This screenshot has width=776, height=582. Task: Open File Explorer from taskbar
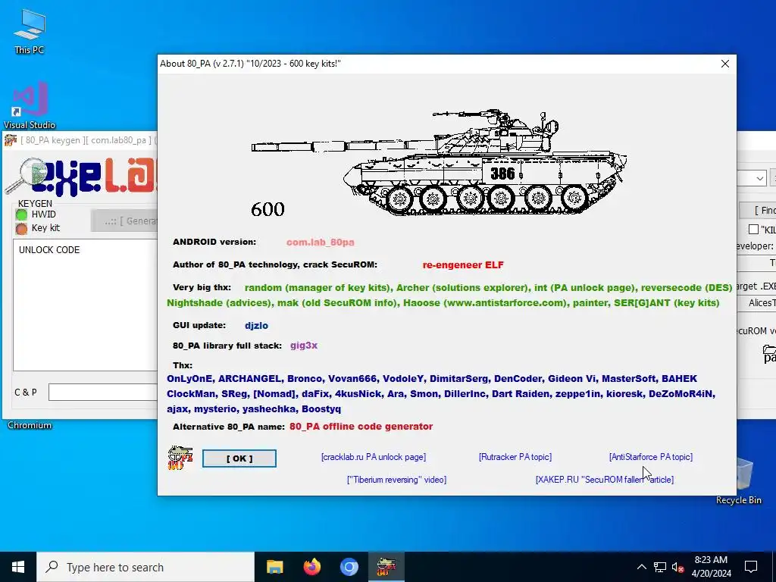pos(274,567)
